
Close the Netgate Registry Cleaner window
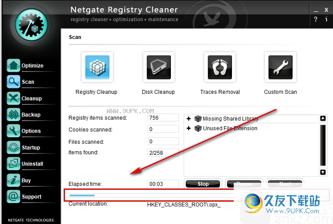pyautogui.click(x=326, y=10)
